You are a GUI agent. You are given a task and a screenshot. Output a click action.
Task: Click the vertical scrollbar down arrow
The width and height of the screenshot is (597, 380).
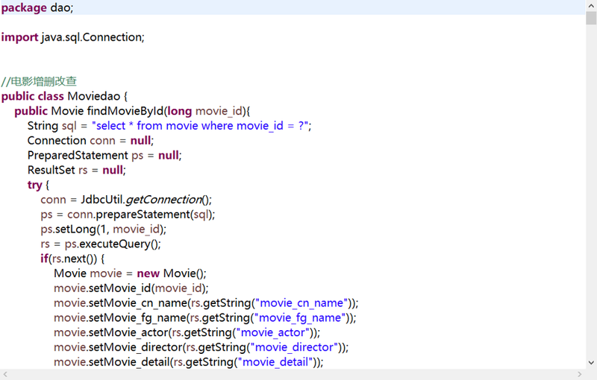[591, 363]
